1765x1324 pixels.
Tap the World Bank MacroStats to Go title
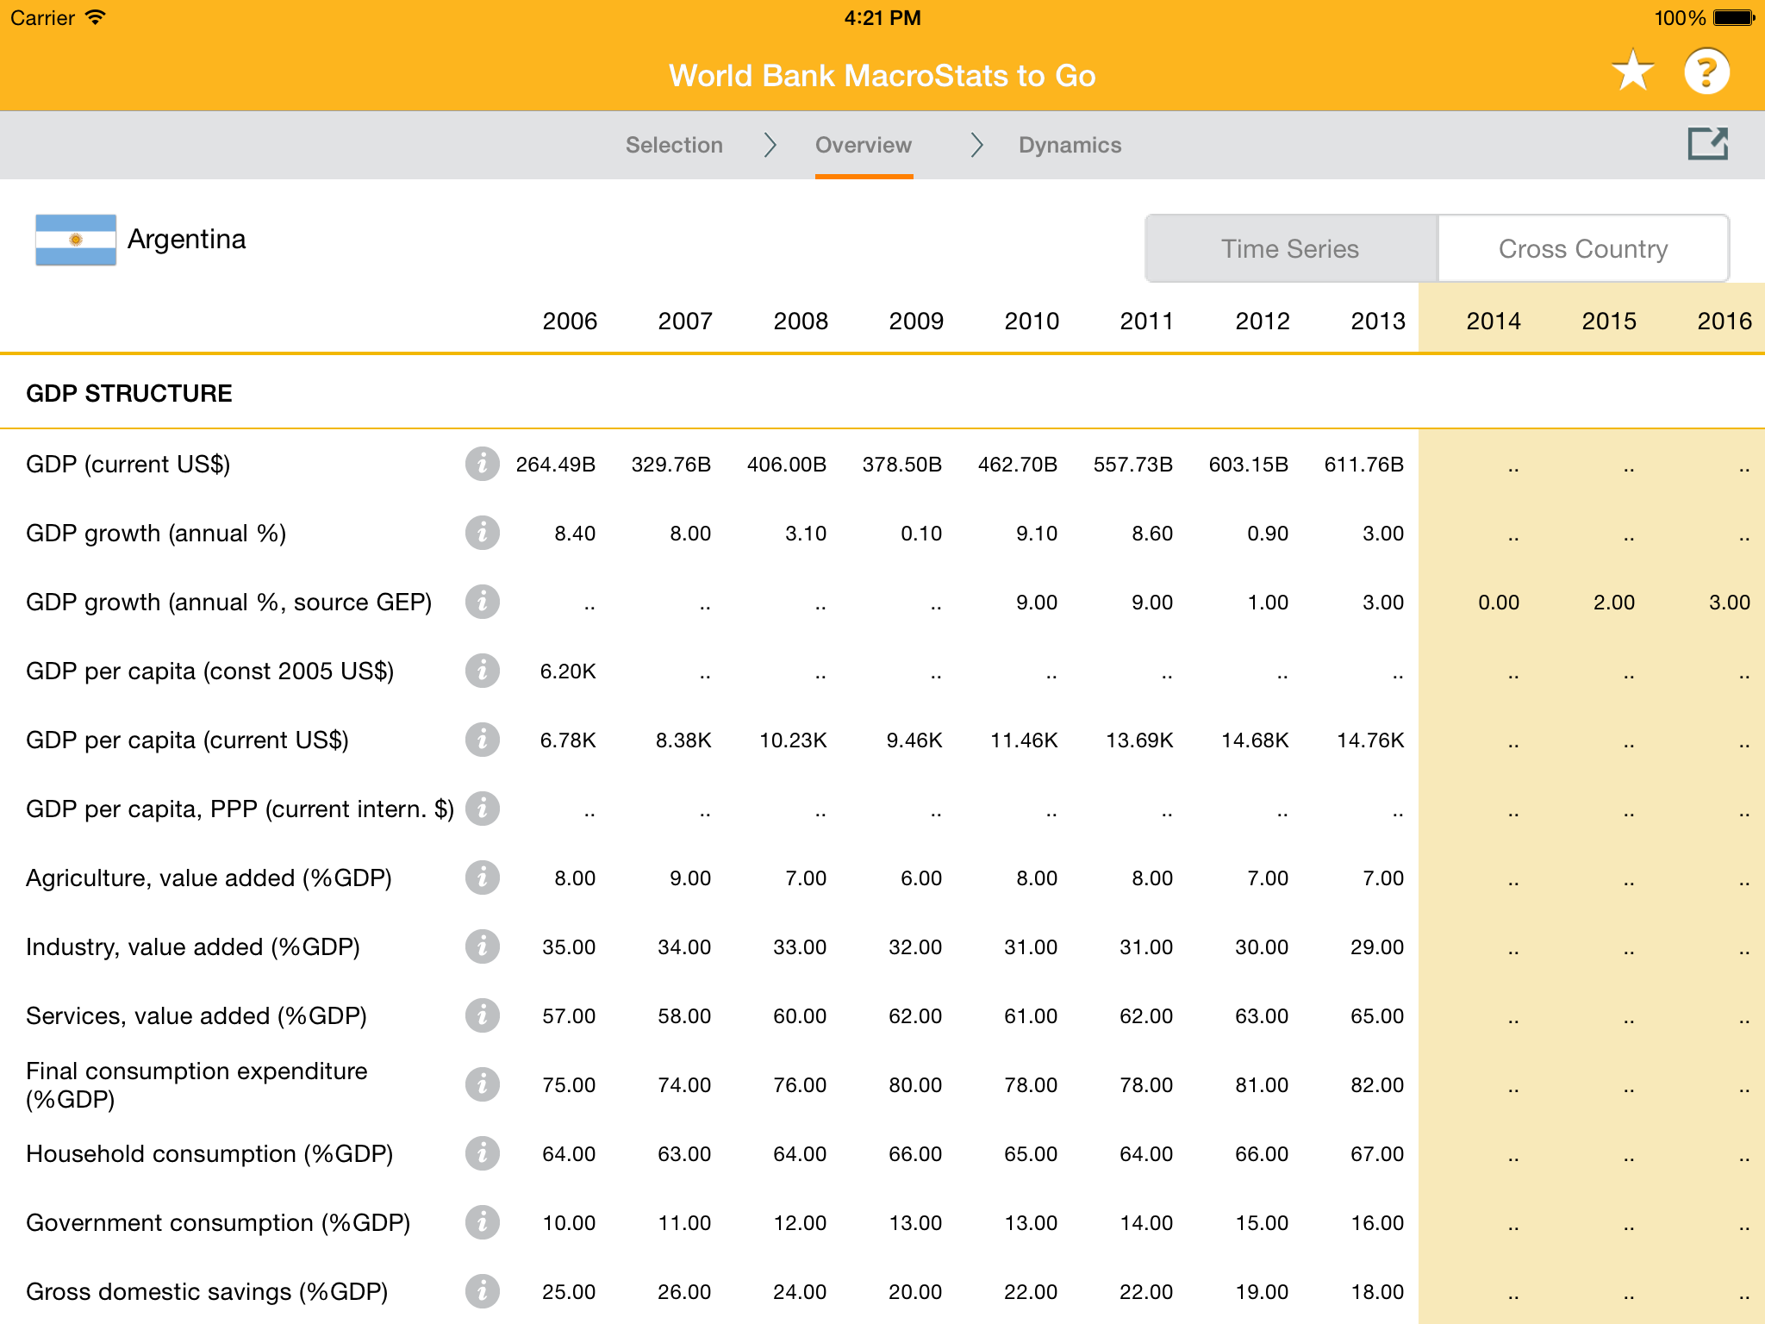[882, 76]
